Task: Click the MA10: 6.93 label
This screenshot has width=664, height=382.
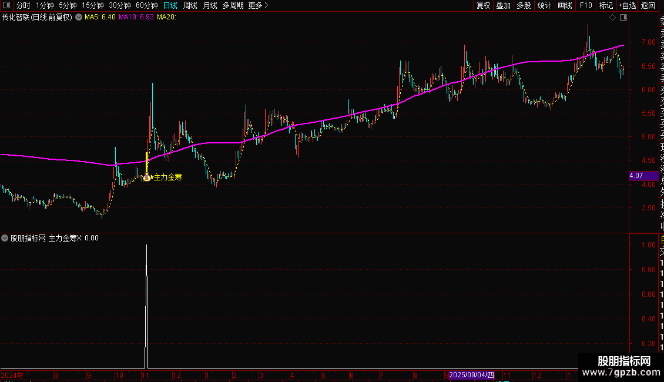Action: (x=136, y=18)
